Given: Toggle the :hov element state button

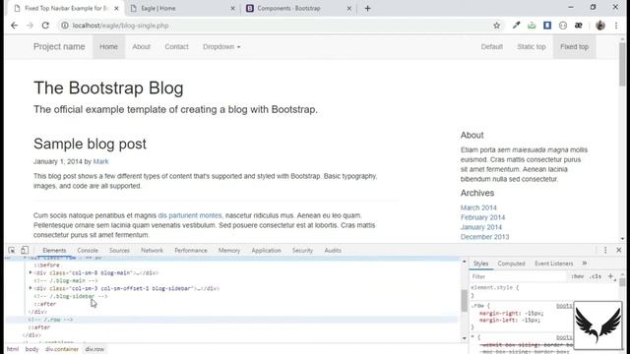Looking at the screenshot, I should [578, 276].
